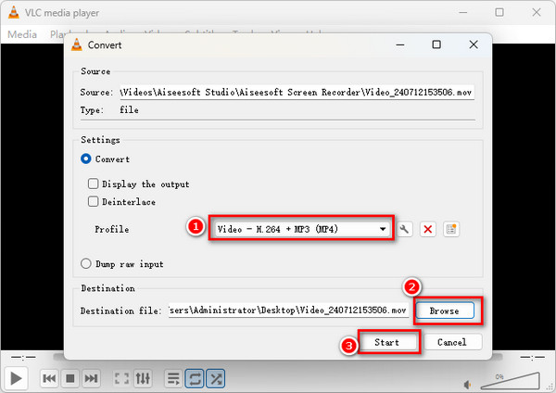Open extended settings and effects
Screen dimensions: 556x393
coord(143,378)
